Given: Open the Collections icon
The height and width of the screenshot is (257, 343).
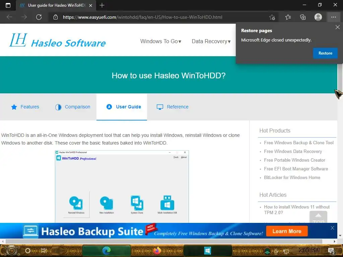Looking at the screenshot, I should (303, 17).
